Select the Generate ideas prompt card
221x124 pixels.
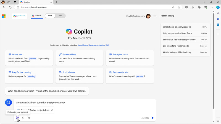pyautogui.click(x=79, y=58)
